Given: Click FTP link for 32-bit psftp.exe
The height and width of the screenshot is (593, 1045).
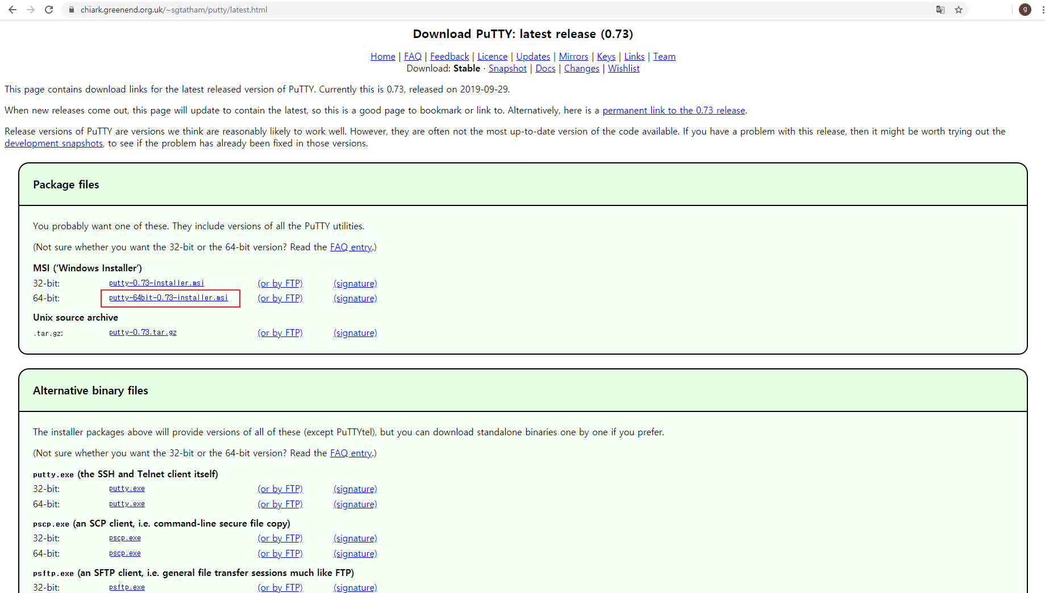Looking at the screenshot, I should 280,587.
